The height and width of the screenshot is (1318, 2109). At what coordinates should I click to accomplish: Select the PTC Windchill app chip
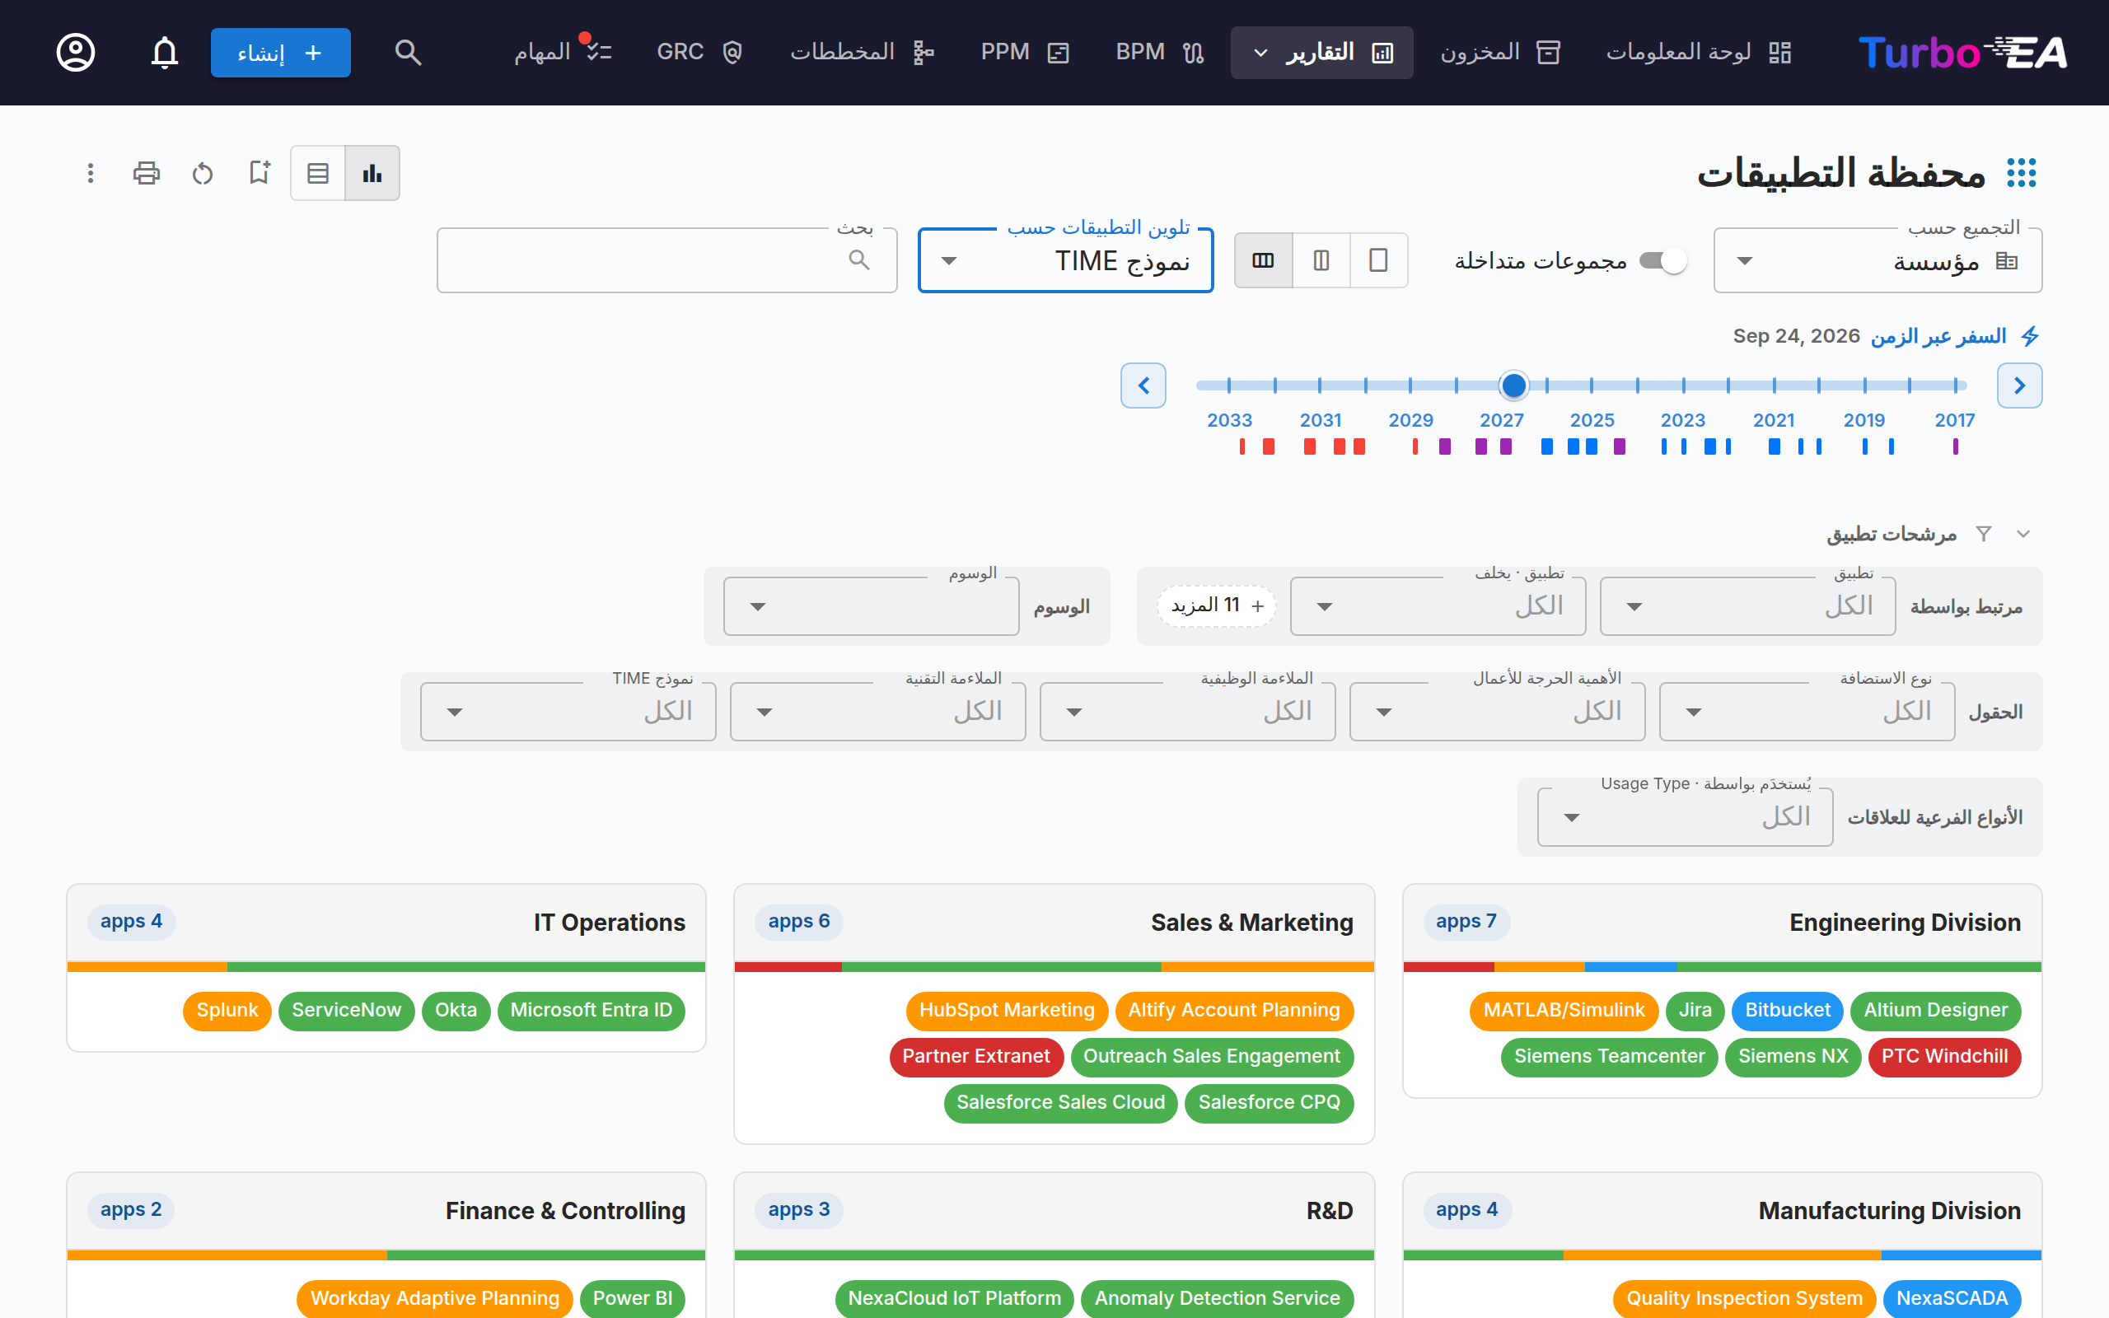tap(1944, 1057)
